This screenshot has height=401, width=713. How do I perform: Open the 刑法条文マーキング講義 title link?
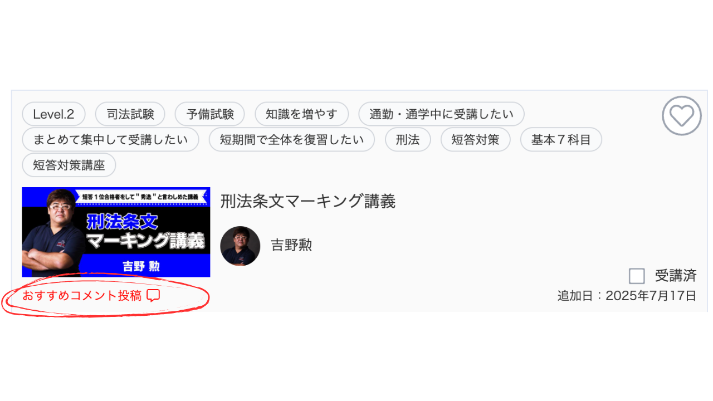pyautogui.click(x=308, y=201)
